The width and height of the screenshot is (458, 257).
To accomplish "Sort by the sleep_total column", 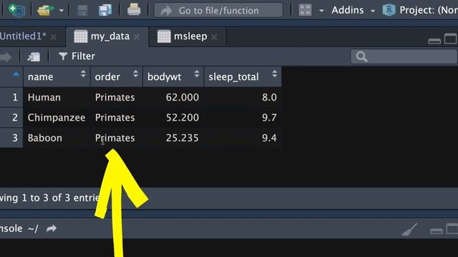I will (243, 76).
